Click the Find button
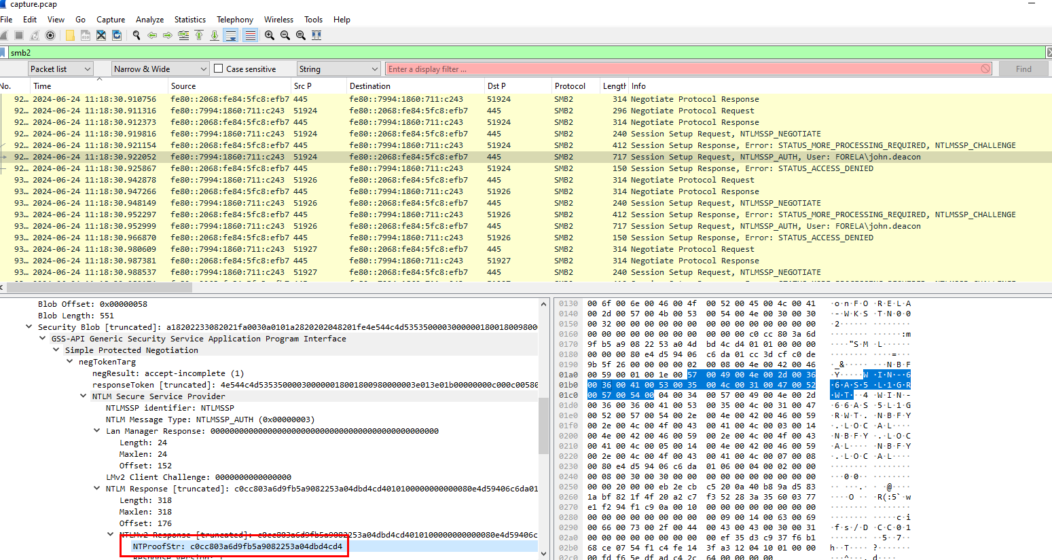 1023,69
